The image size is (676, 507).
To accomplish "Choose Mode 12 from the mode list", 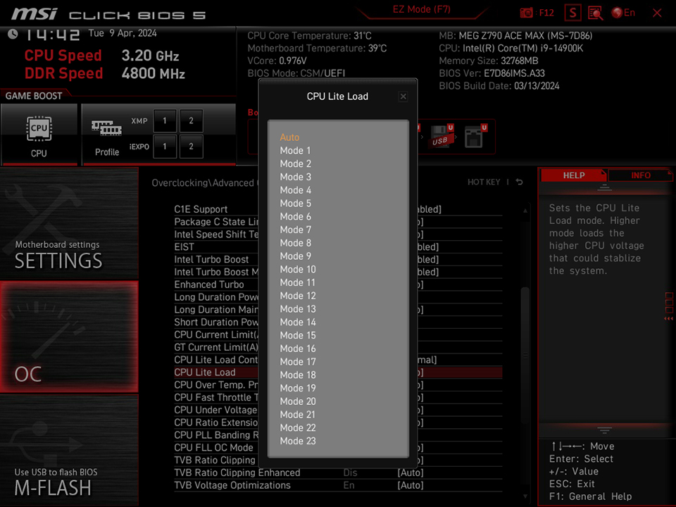I will click(x=297, y=296).
